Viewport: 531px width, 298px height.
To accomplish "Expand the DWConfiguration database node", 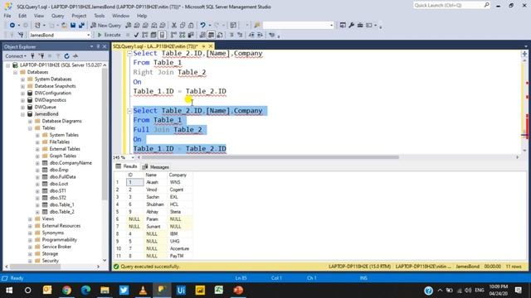I will coord(22,94).
